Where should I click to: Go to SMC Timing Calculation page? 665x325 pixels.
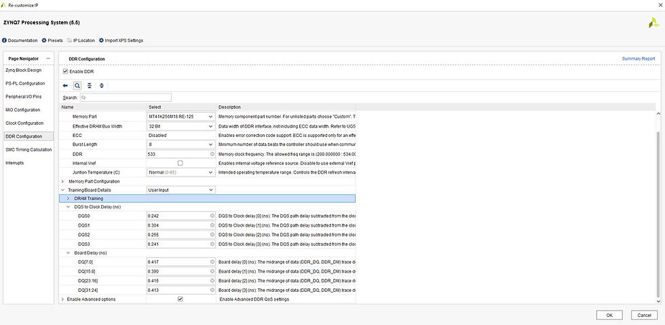coord(28,150)
